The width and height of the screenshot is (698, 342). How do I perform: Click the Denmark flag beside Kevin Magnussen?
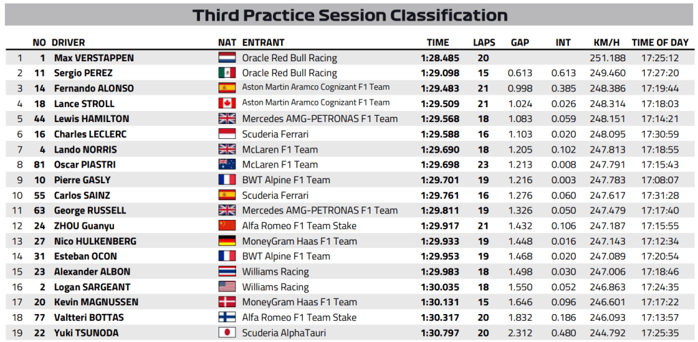point(227,302)
